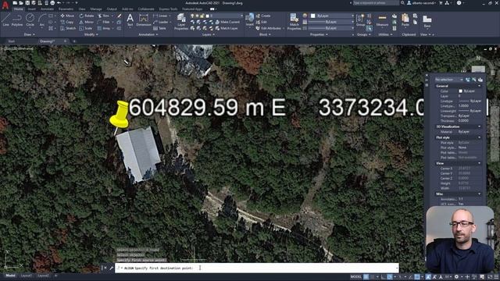
Task: Click Create block button
Action: [263, 16]
